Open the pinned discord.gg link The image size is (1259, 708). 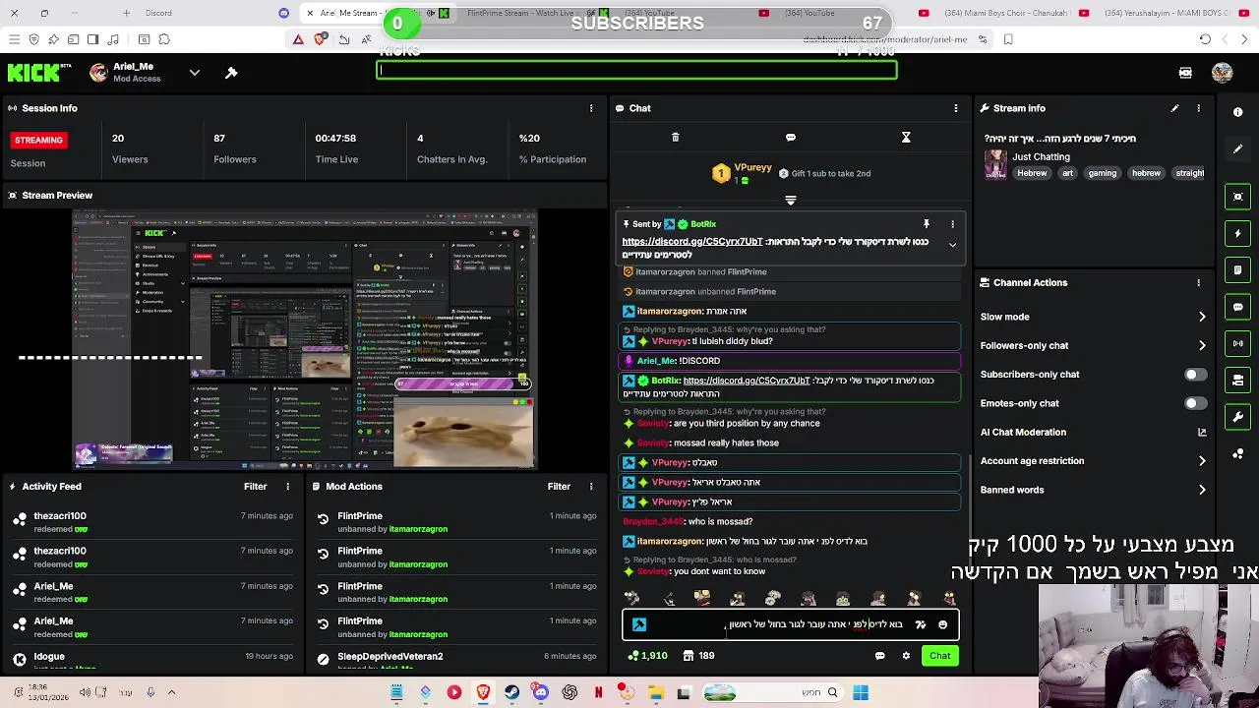tap(691, 242)
